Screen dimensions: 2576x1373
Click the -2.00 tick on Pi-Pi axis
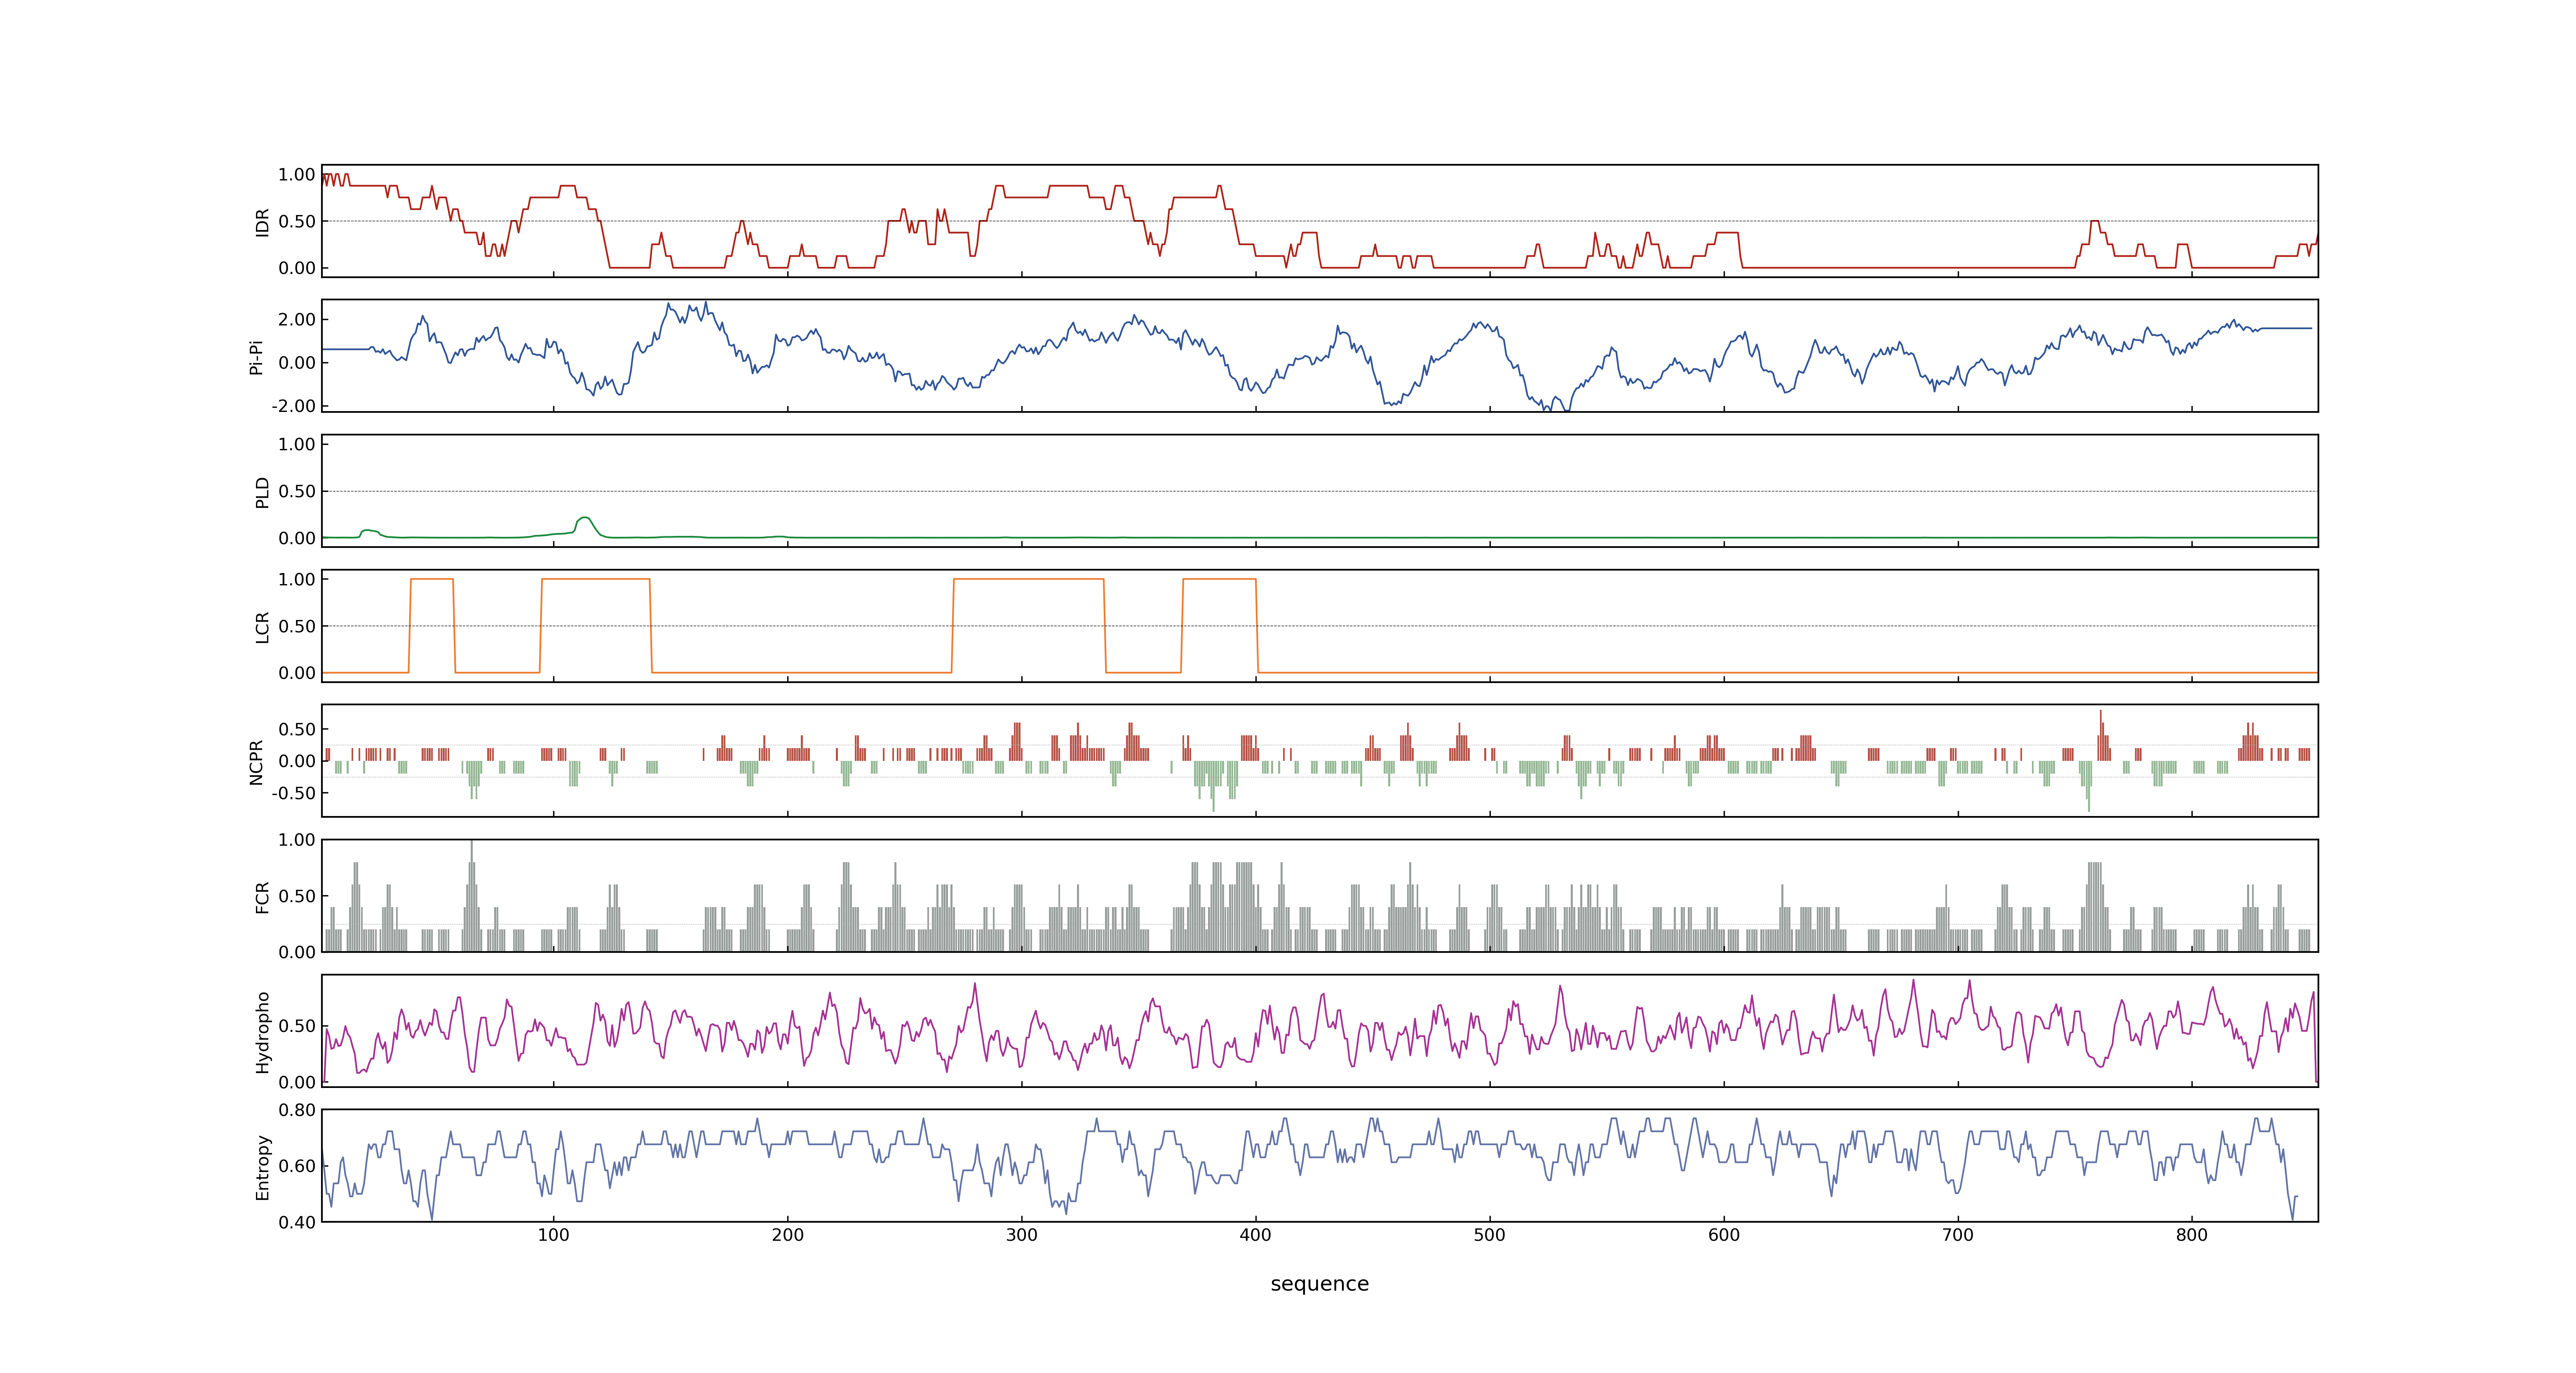click(293, 406)
